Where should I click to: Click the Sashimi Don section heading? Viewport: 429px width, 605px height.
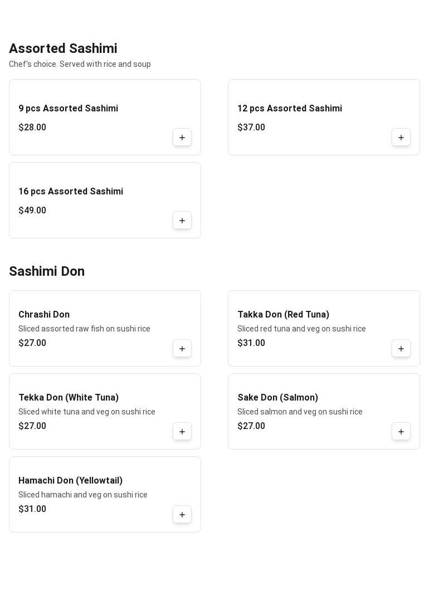pos(47,271)
